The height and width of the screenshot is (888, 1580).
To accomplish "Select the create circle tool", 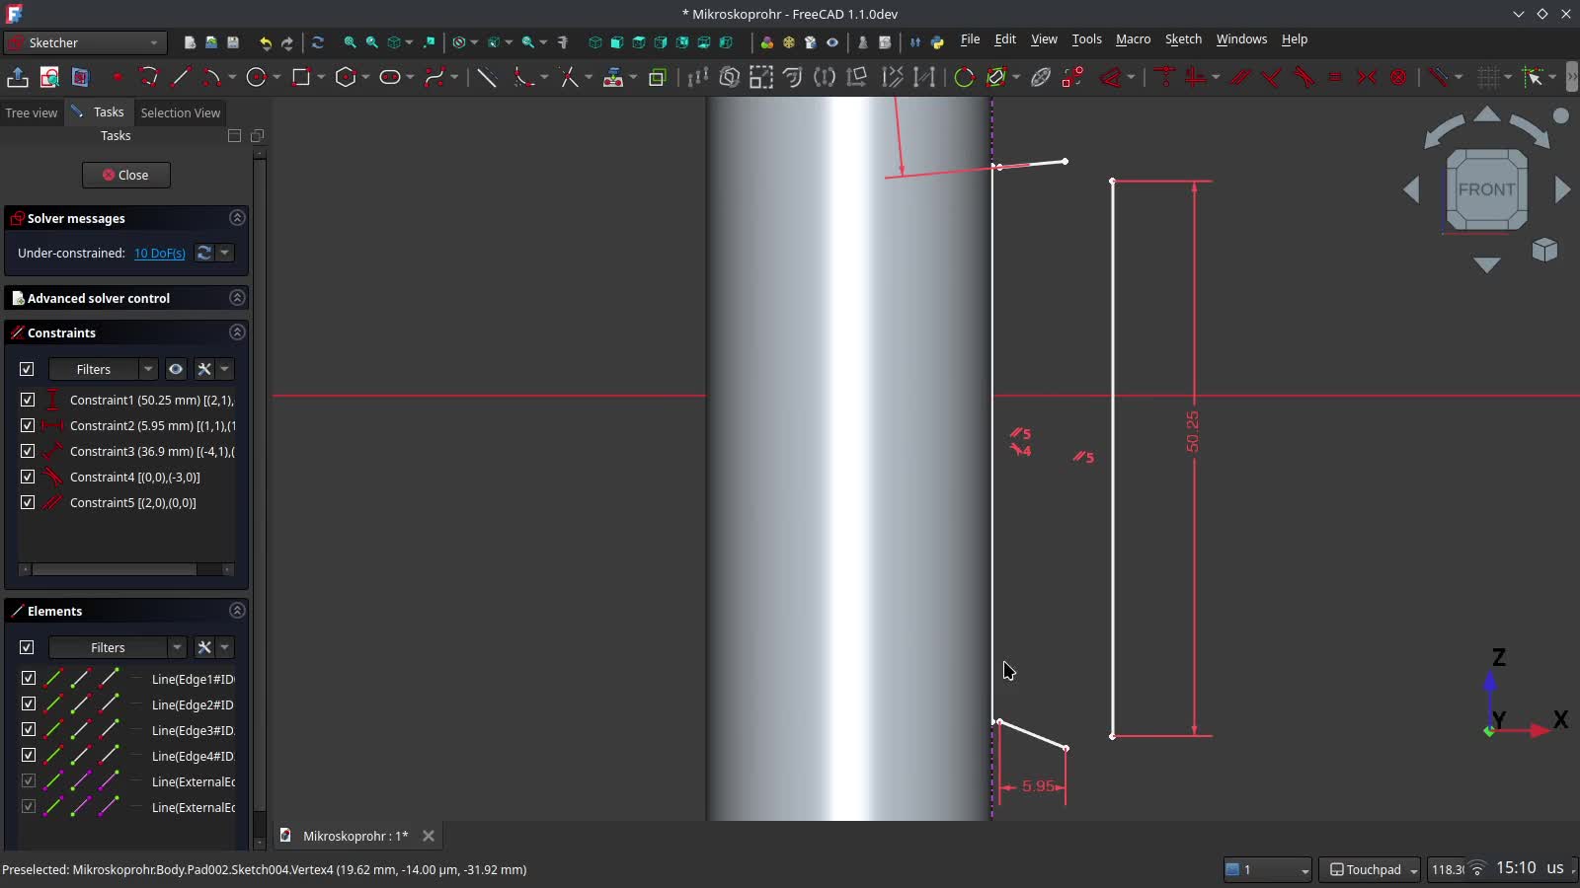I will 257,77.
